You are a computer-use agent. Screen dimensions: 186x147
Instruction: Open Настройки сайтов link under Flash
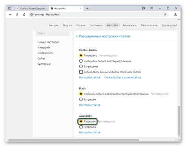(90, 105)
